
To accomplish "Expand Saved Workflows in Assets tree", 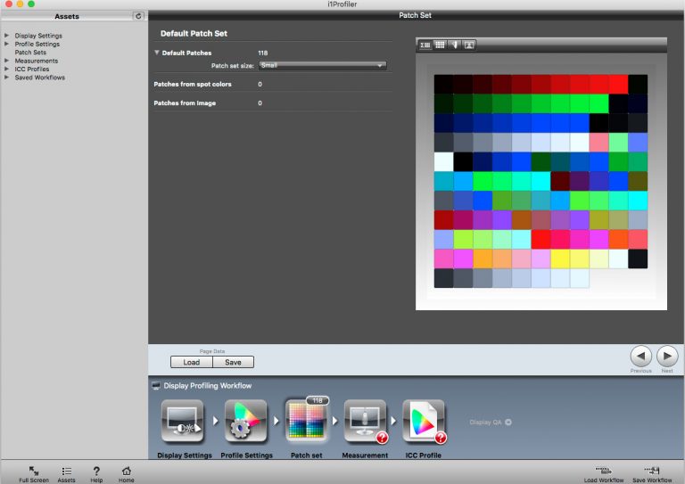I will pos(6,77).
